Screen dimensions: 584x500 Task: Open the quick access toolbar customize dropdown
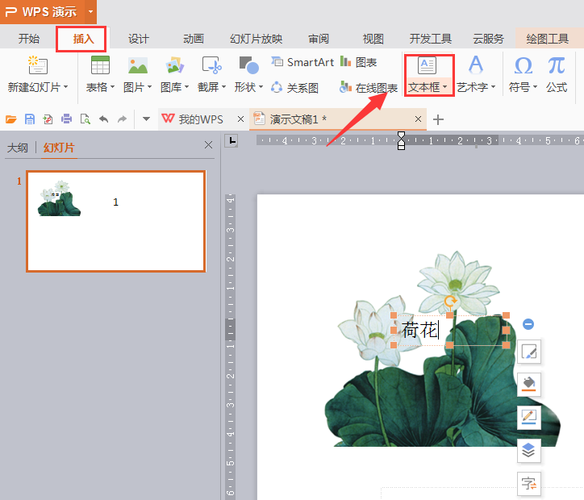coord(146,119)
